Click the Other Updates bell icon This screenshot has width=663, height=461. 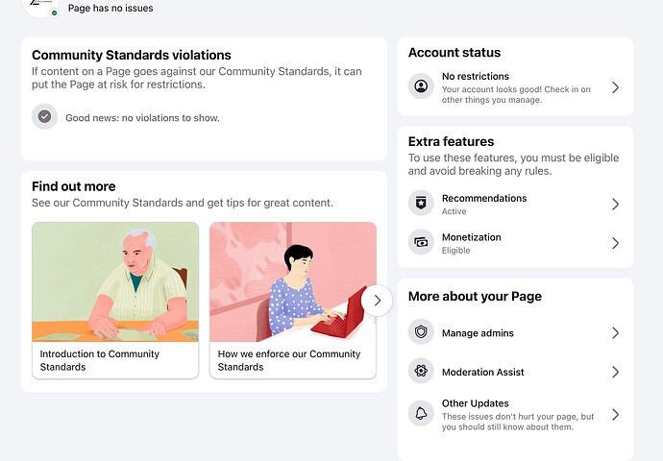click(421, 414)
